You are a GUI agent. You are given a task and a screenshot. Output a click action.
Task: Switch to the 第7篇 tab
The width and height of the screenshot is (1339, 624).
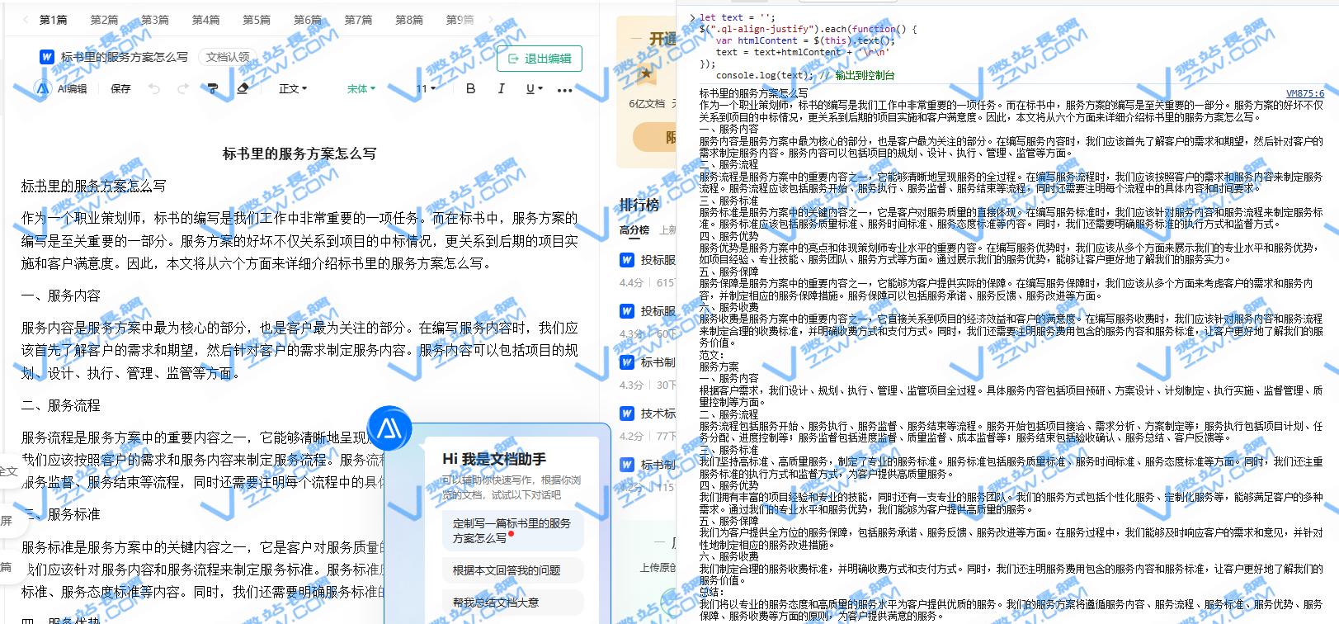tap(358, 19)
